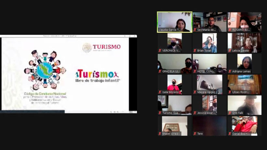
Task: Click muted mic icon next to Jessica Alvar
Action: pos(195,113)
